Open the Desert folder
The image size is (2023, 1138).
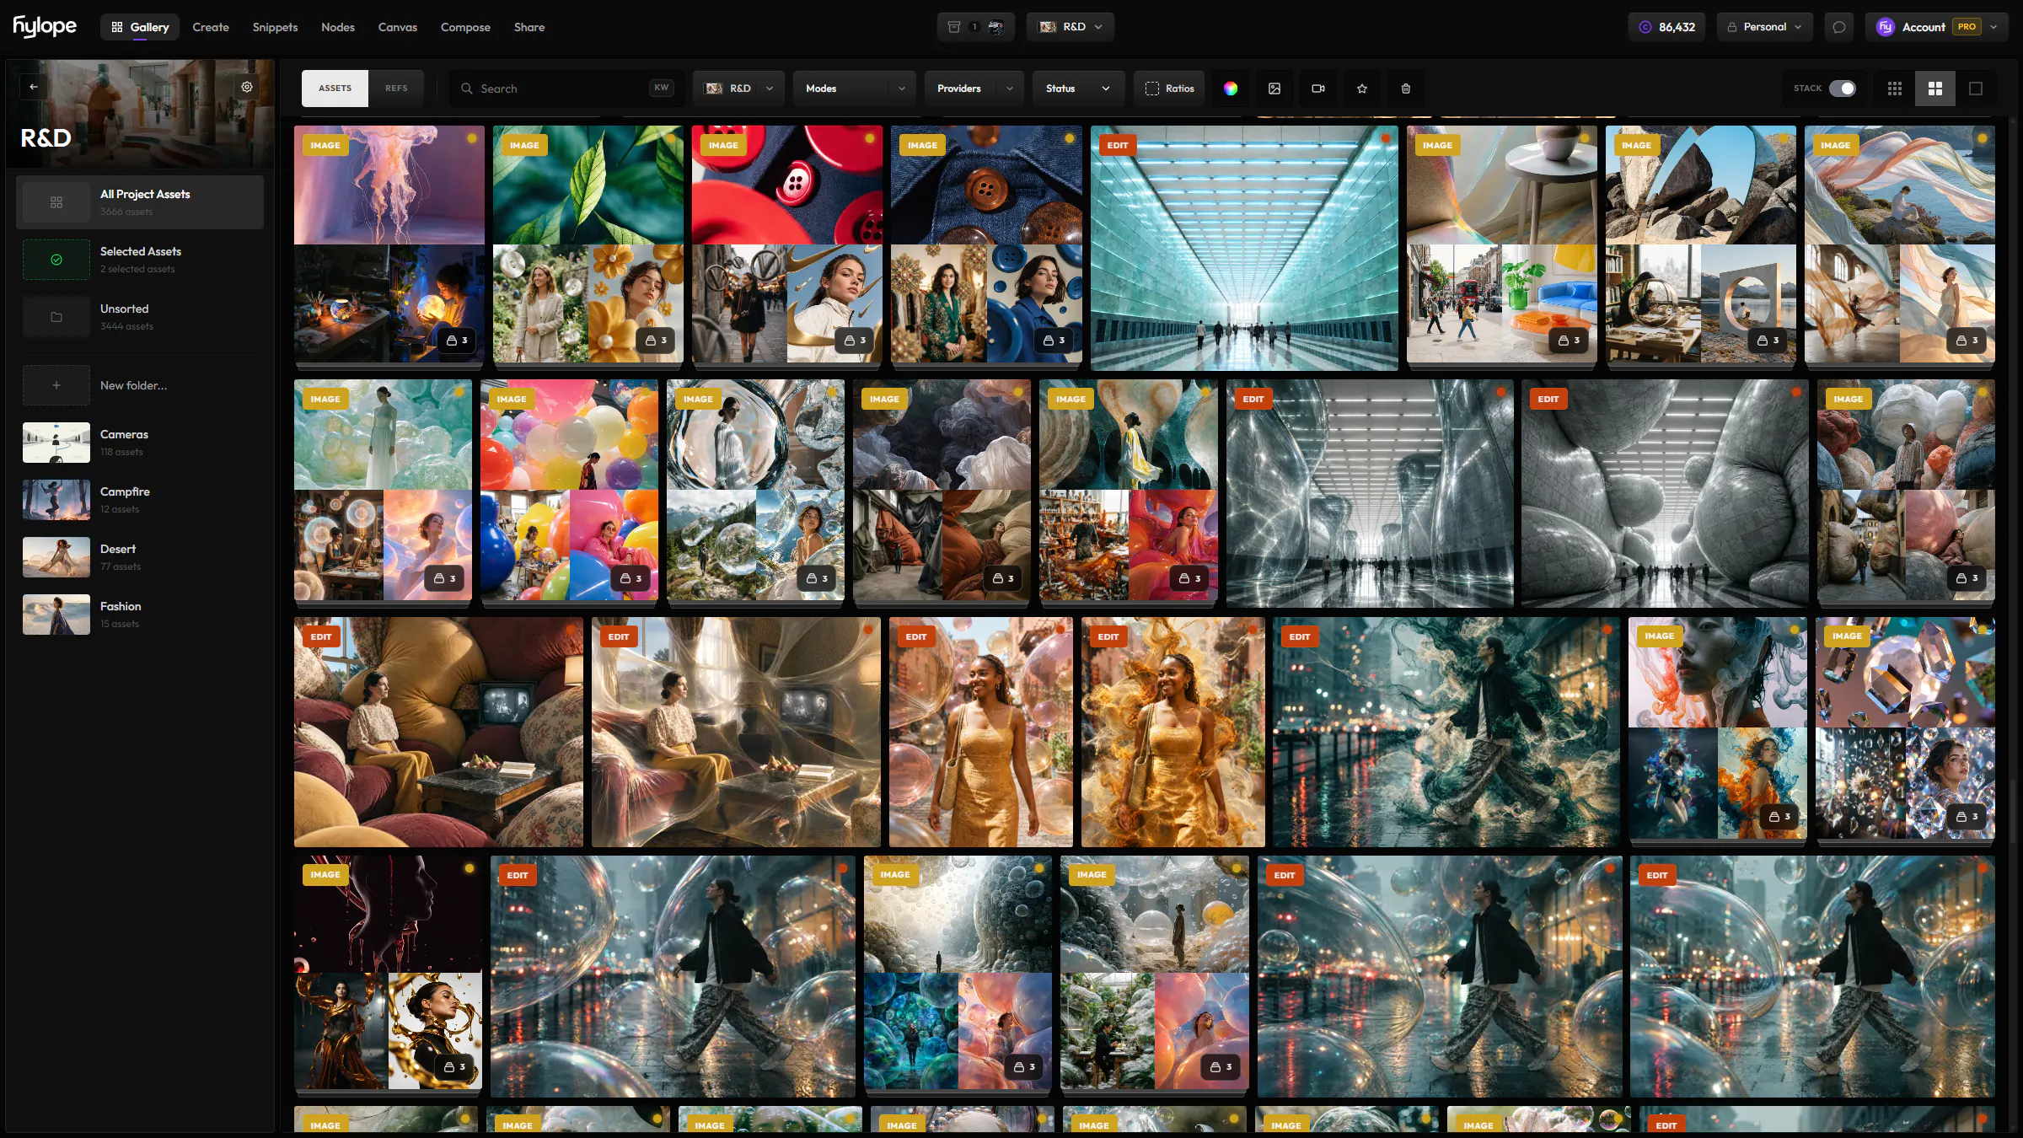point(140,557)
